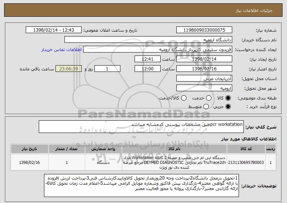Click the province field آذربایجان غربی
This screenshot has height=203, width=287.
(204, 79)
